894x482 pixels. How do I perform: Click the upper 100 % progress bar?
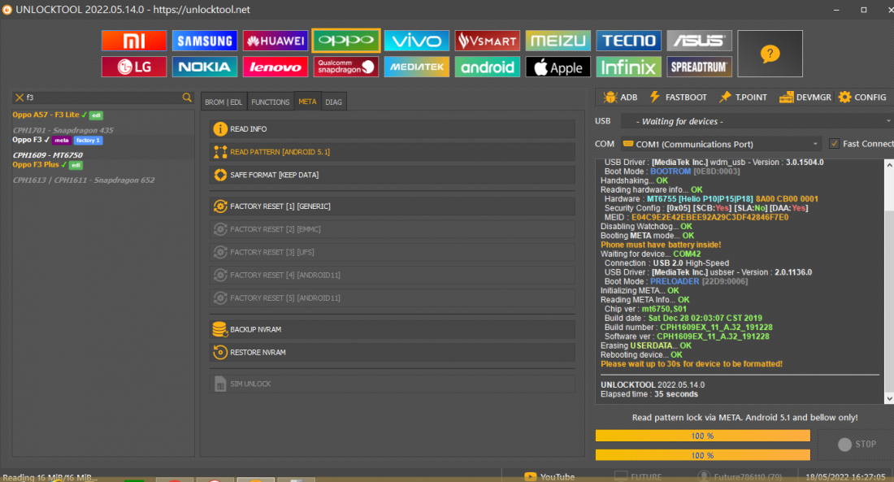[x=702, y=436]
